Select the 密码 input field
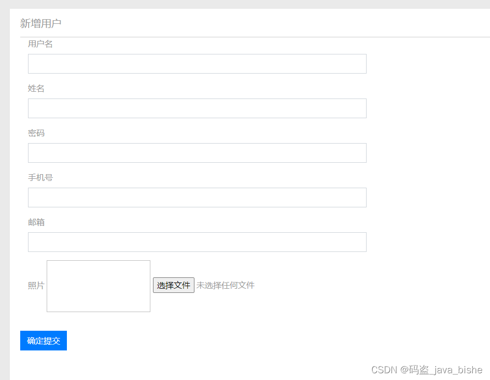The image size is (490, 380). (x=197, y=153)
